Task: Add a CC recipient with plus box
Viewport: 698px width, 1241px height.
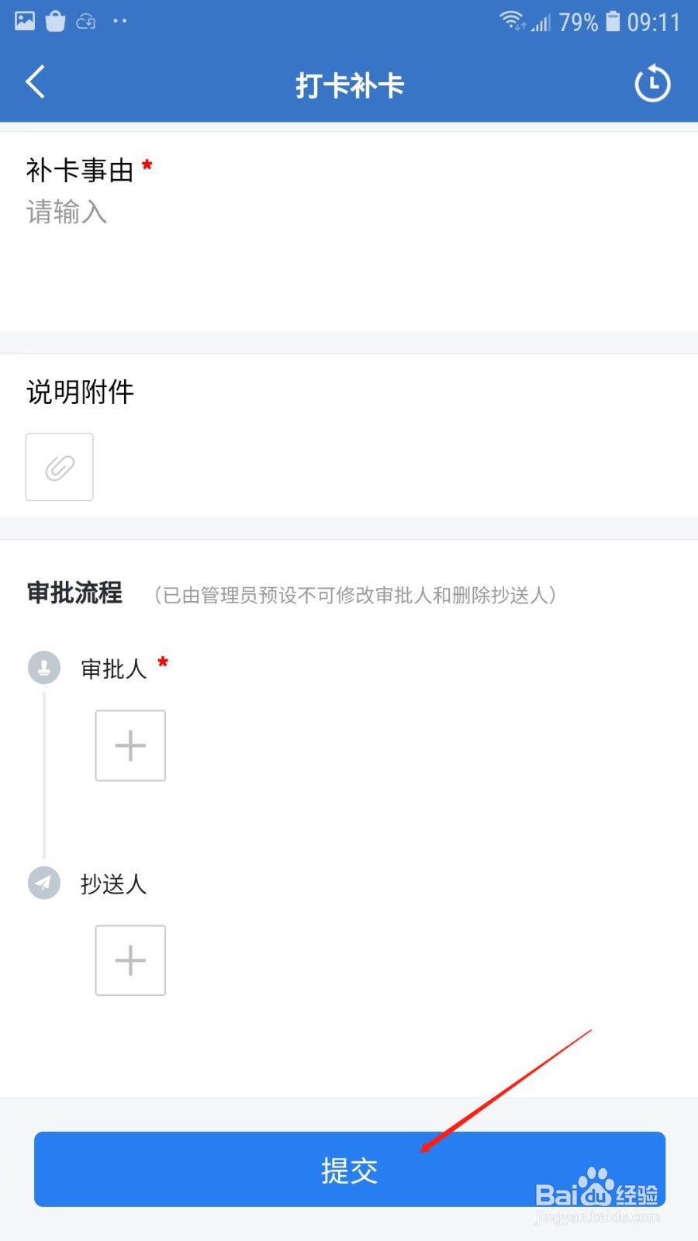Action: pos(130,960)
